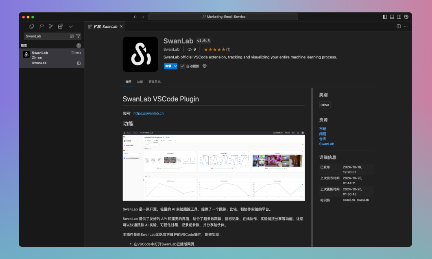
Task: Open the 问题 issues resource link
Action: click(323, 134)
